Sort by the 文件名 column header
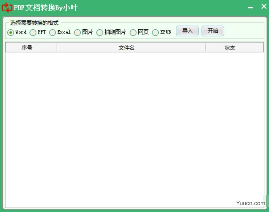The image size is (269, 212). pos(126,48)
